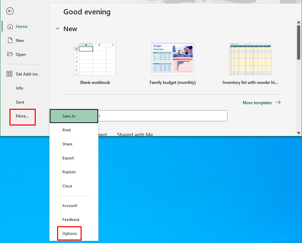Click the vertical scrollbar thumb
302x243 pixels.
(298, 43)
